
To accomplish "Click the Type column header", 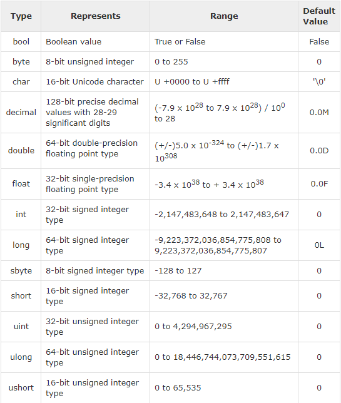I will 21,16.
